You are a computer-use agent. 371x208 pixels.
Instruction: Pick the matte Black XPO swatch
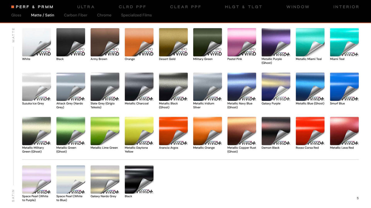tap(71, 42)
